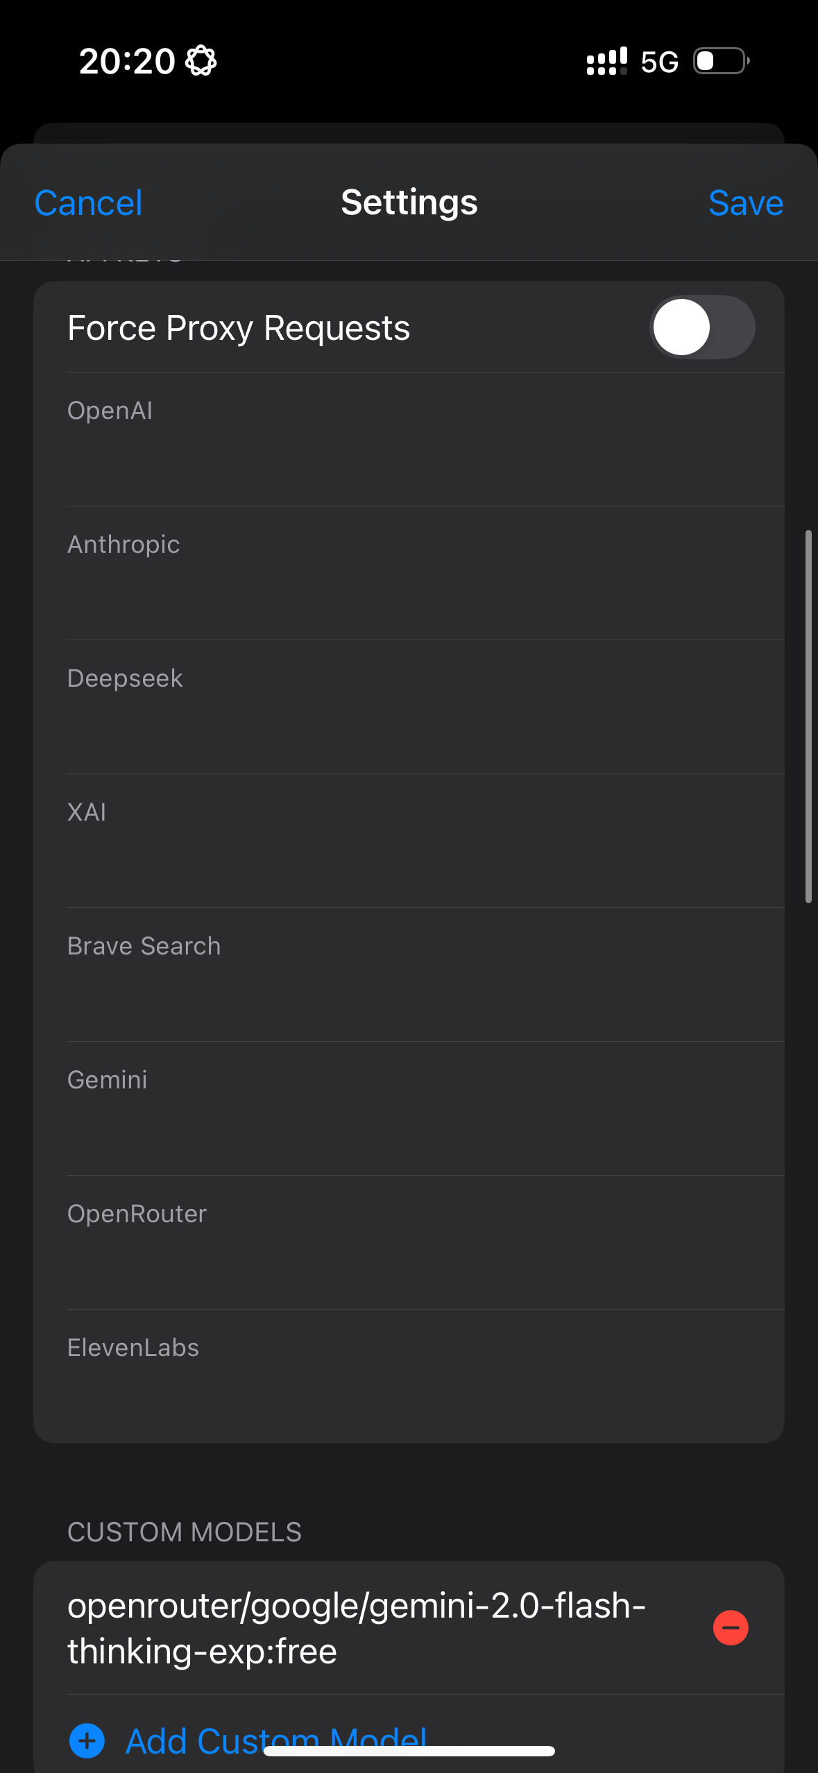Select the openrouter gemini-2.0-flash-thinking custom model row
The image size is (818, 1773).
[x=357, y=1627]
